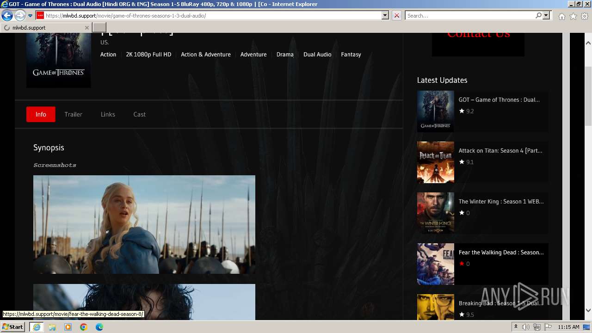Open Breaking Bad : Season 1-5 update
Screen dimensions: 592x333
[x=501, y=303]
